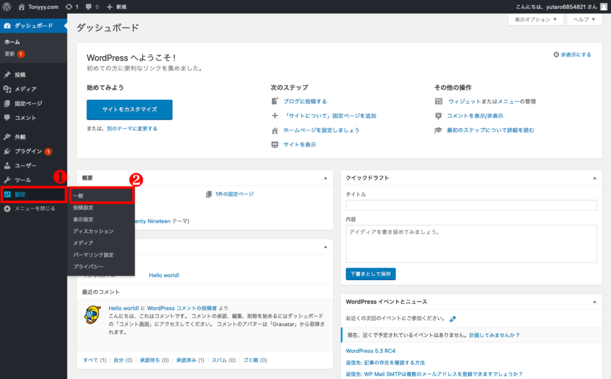Click the WordPress logo in the admin bar

point(7,7)
